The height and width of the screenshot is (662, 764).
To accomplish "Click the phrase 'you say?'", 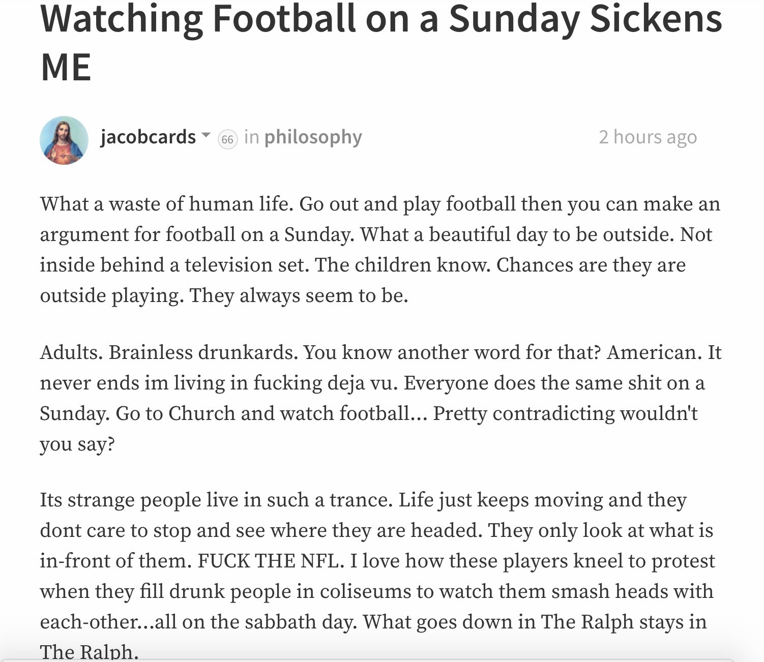I will [77, 444].
